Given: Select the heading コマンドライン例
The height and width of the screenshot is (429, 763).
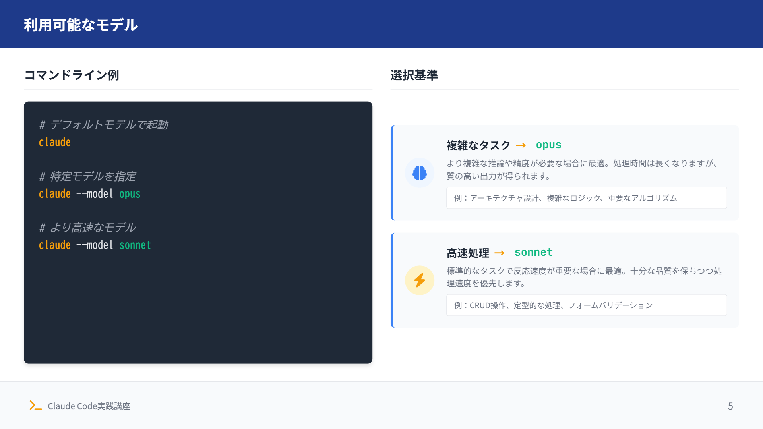Looking at the screenshot, I should 72,75.
